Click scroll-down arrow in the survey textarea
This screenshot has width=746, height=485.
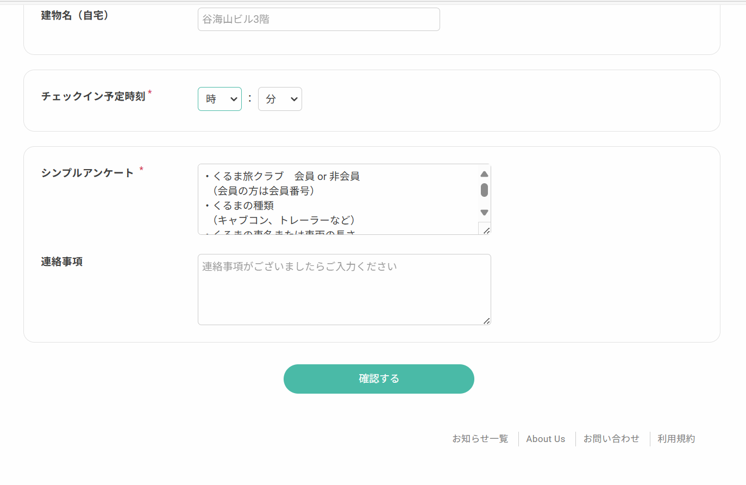(x=484, y=213)
